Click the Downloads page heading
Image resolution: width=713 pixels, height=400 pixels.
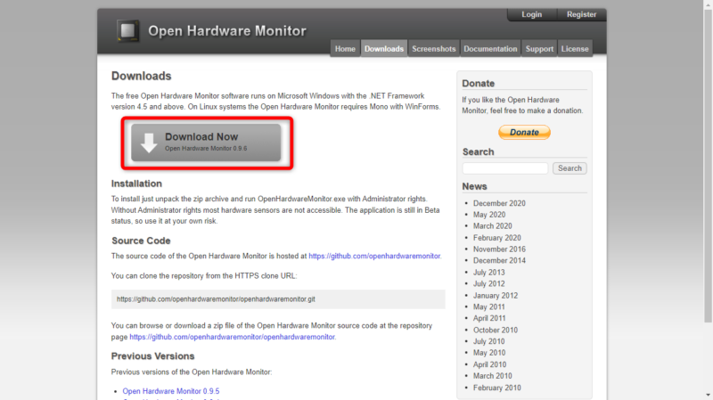[142, 76]
